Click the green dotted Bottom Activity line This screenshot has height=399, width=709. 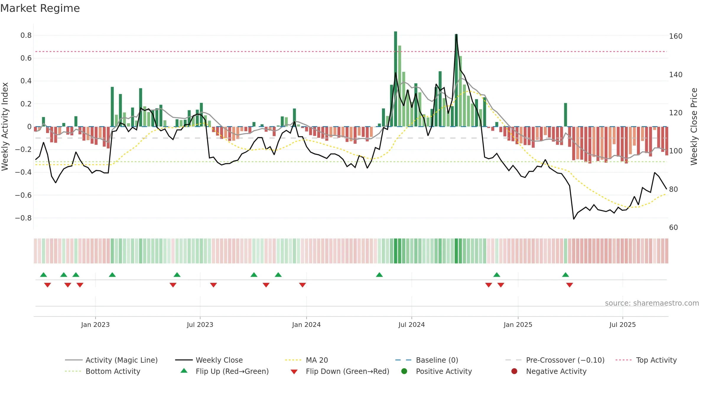(351, 162)
